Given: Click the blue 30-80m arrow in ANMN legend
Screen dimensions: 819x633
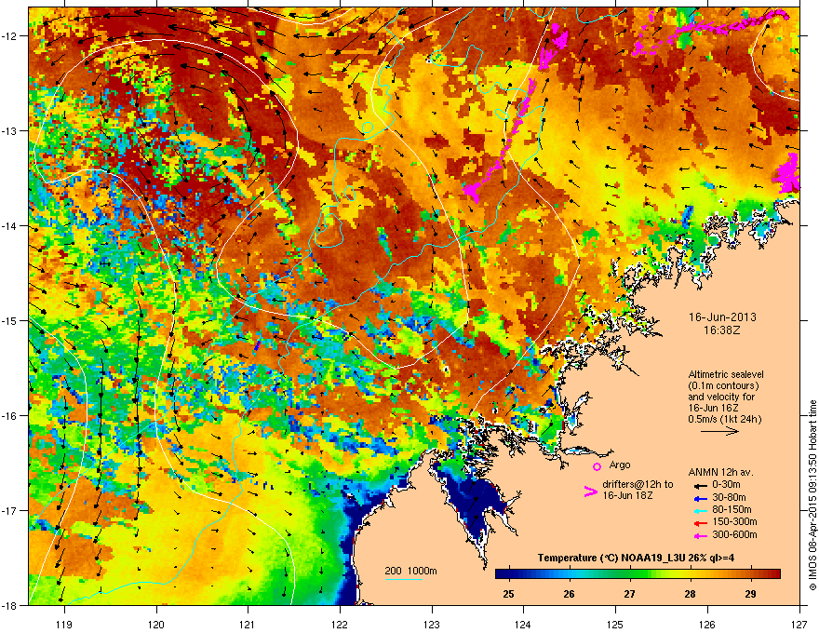Looking at the screenshot, I should (x=700, y=498).
